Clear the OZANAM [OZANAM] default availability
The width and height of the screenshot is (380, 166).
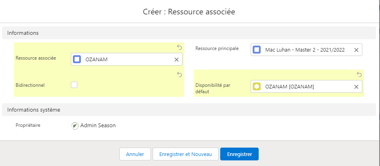coord(356,87)
